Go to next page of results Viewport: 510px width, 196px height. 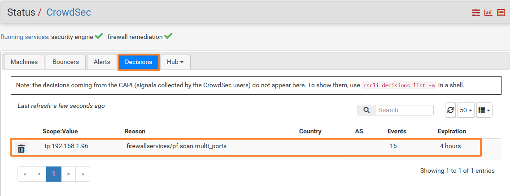tap(68, 174)
